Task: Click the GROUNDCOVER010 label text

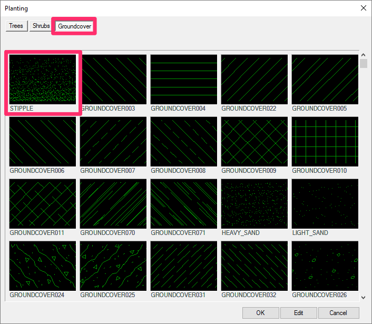Action: [x=319, y=171]
